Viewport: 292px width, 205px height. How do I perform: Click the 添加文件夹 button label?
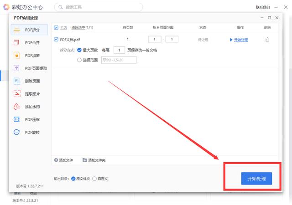(97, 160)
